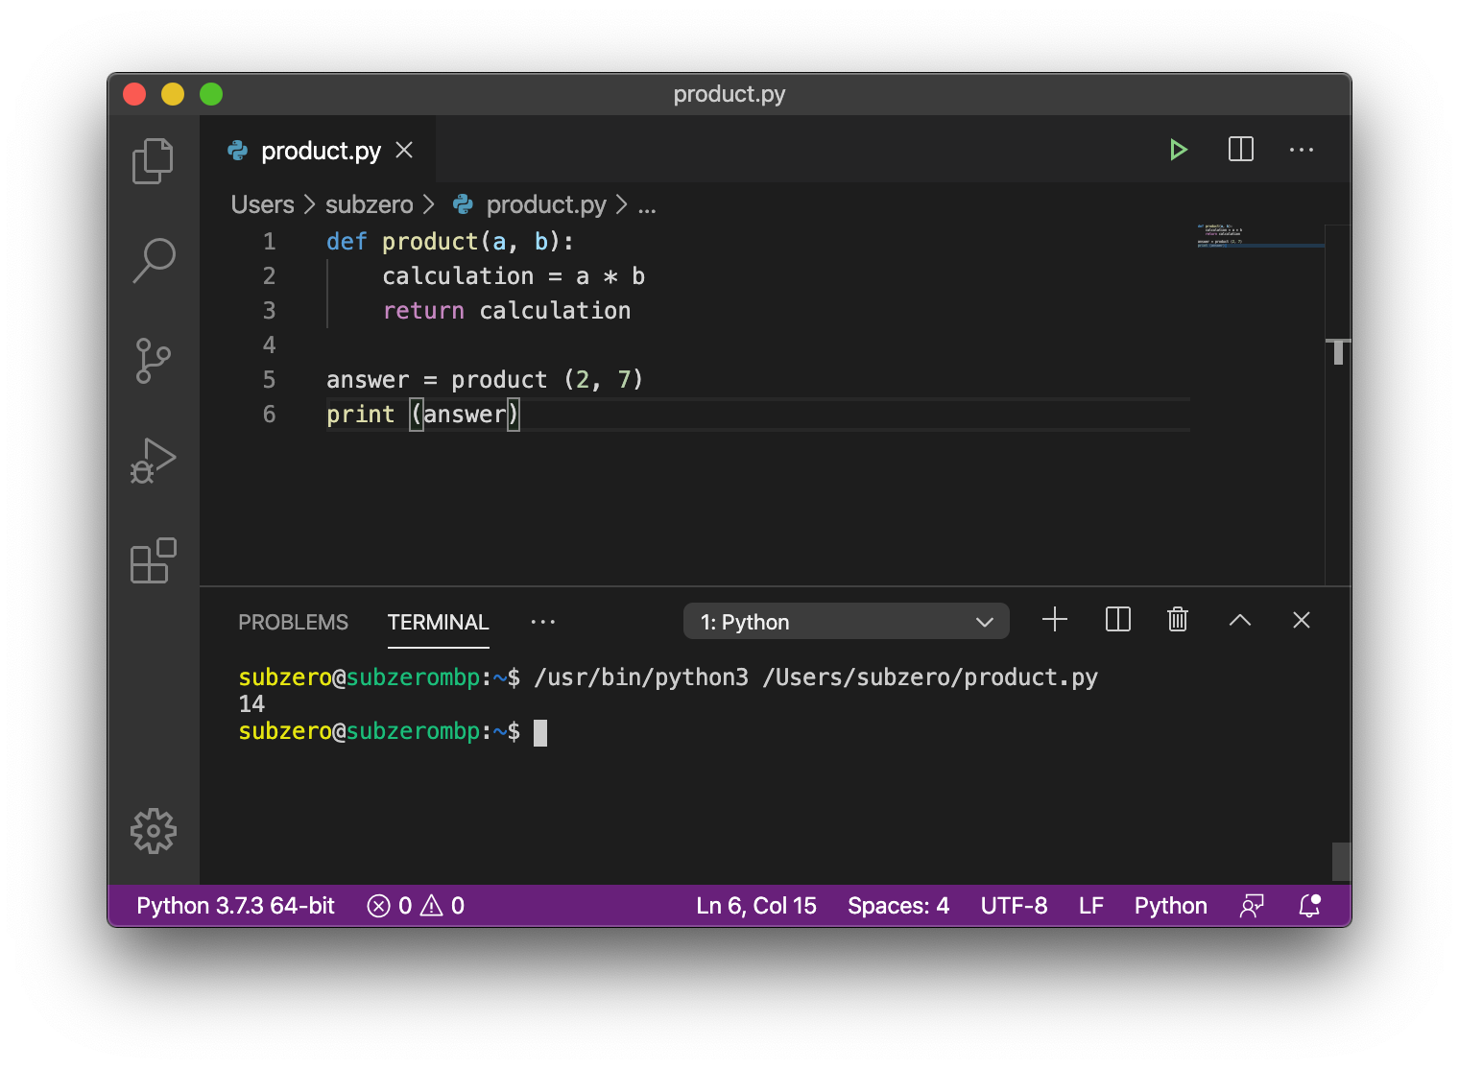Open the Explorer sidebar

pos(153,160)
